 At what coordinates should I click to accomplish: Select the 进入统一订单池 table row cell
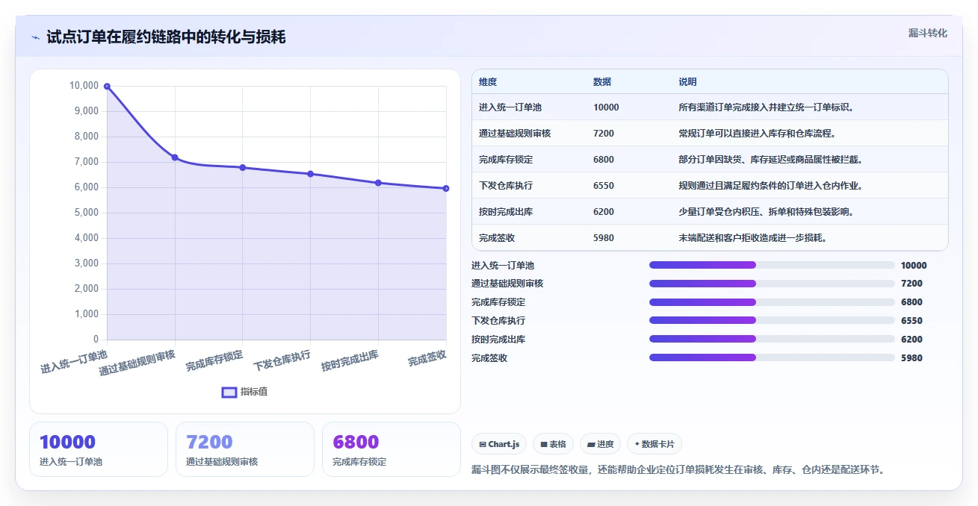510,107
